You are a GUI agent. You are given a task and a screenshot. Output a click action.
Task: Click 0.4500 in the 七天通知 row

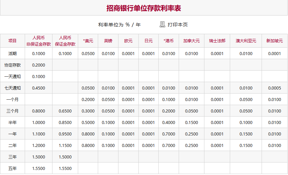[39, 88]
